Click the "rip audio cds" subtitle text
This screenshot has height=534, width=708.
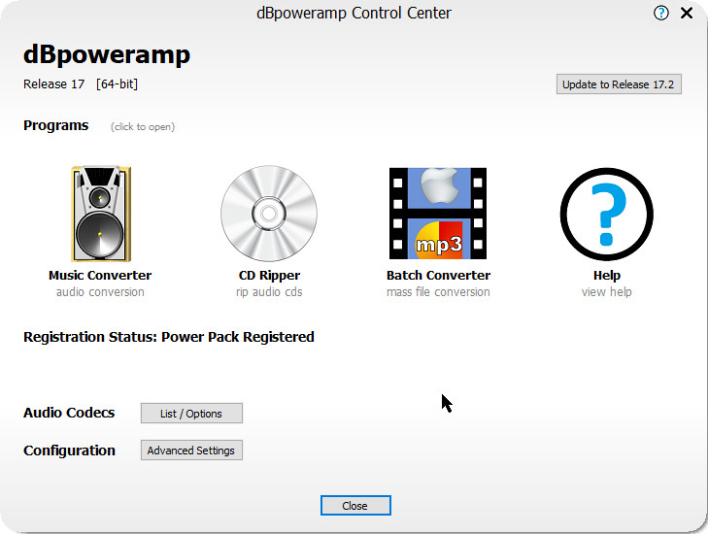pyautogui.click(x=269, y=292)
